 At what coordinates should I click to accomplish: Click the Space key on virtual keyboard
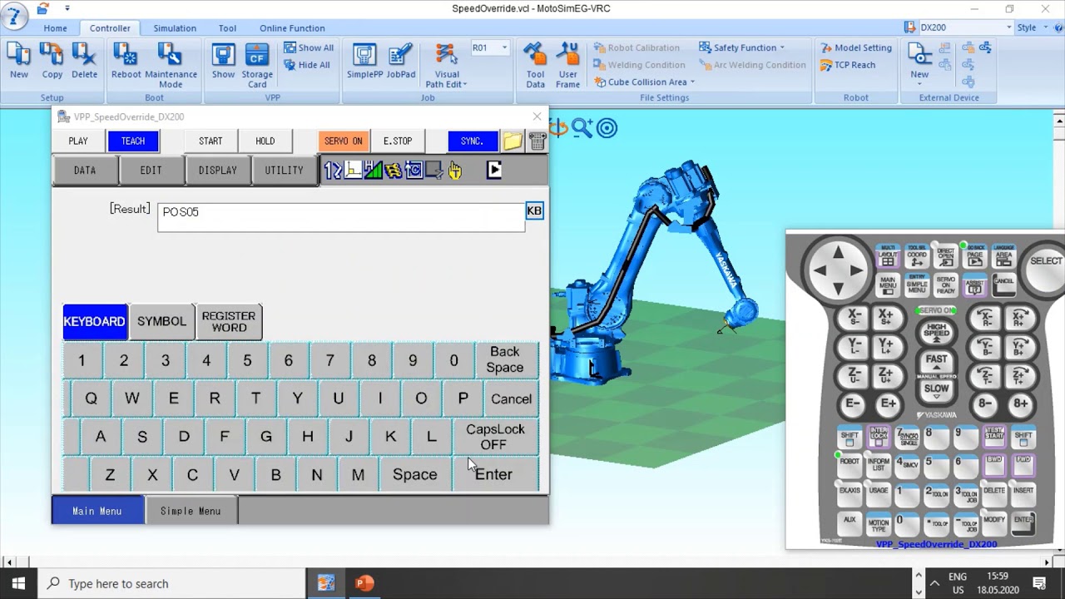[414, 474]
